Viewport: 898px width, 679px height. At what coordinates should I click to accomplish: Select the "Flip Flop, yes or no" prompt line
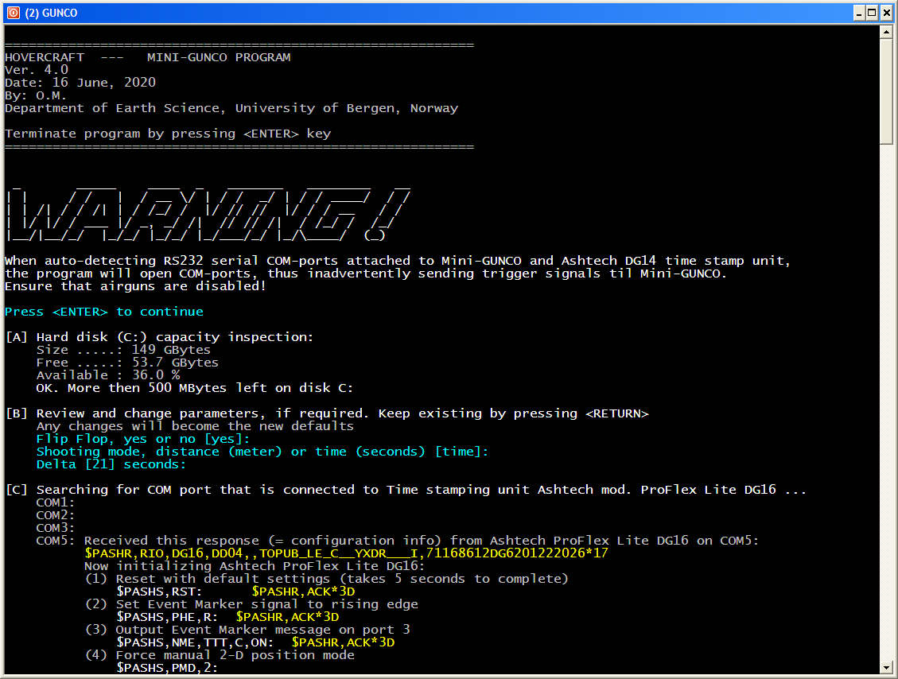143,439
